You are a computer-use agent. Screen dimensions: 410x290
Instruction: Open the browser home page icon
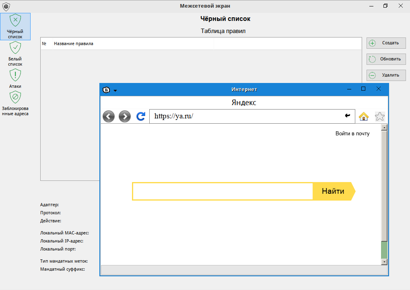coord(363,116)
